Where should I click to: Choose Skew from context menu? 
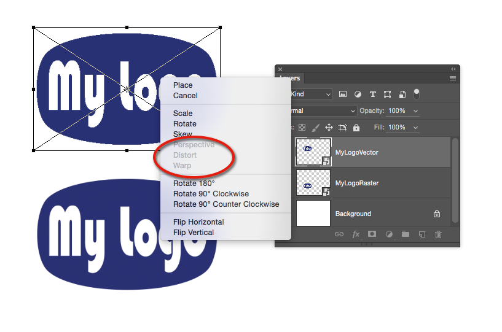pyautogui.click(x=182, y=134)
